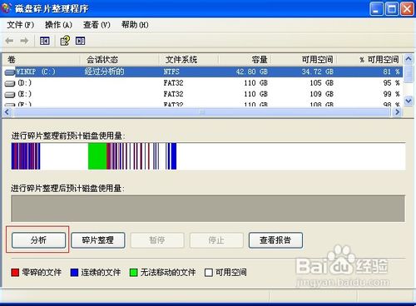Open the 查看(V) menu
This screenshot has height=306, width=416.
point(97,25)
